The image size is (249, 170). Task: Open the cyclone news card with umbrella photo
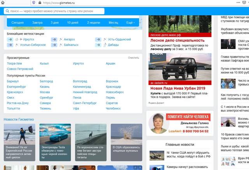coord(19,142)
